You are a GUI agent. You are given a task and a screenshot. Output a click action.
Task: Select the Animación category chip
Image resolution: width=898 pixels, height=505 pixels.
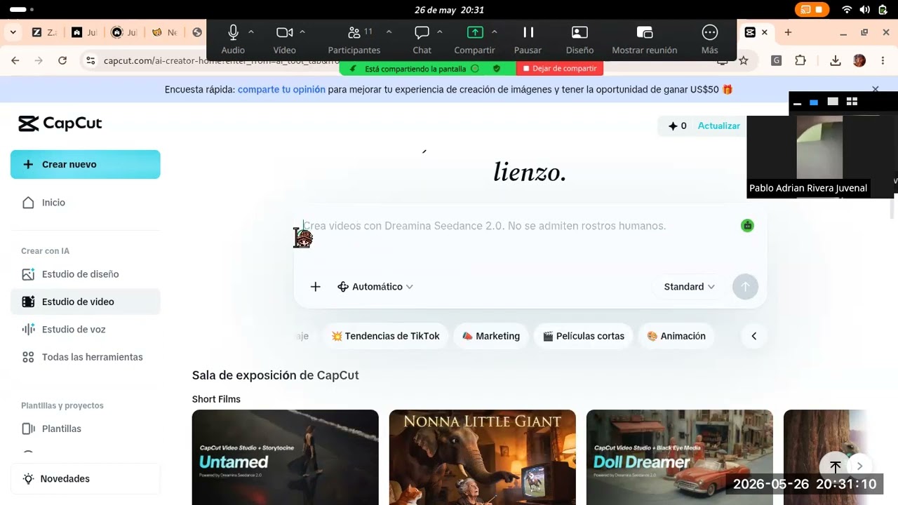(676, 336)
